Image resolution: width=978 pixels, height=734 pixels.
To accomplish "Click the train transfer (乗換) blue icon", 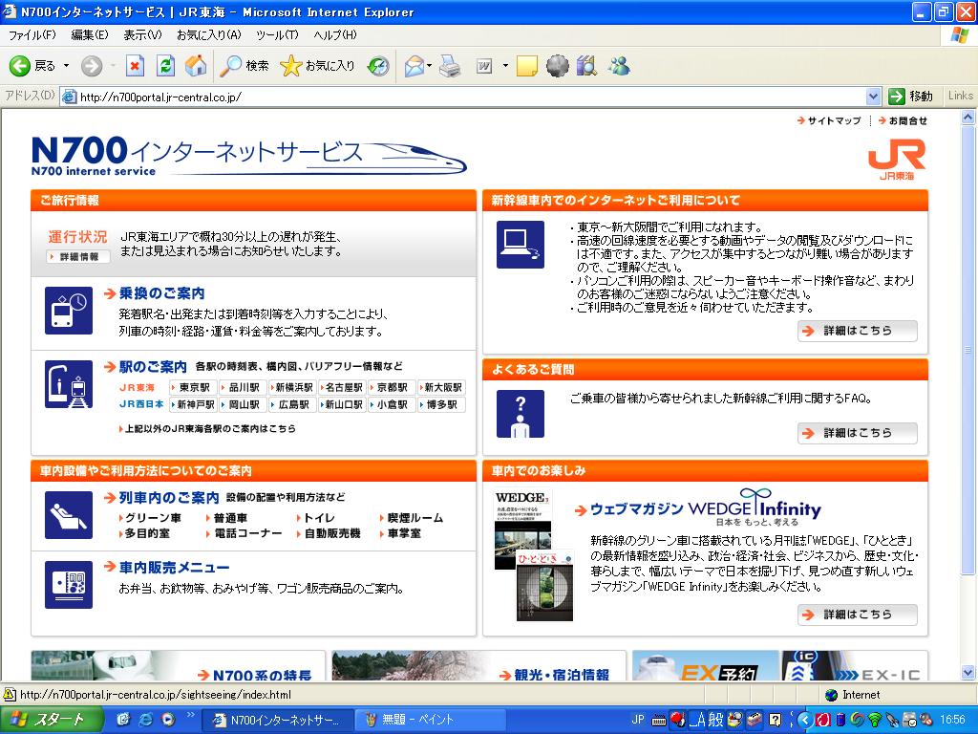I will (69, 311).
